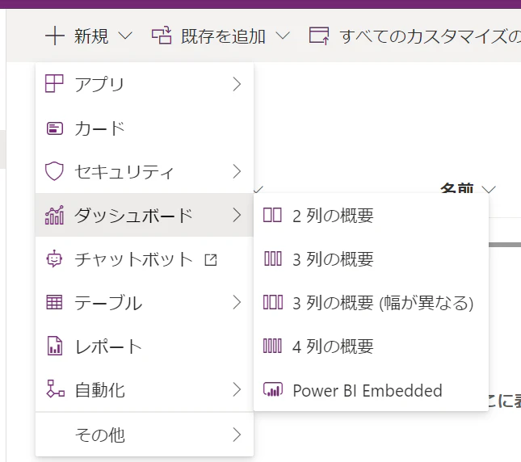Click the 4 列の概要 layout icon

[272, 346]
